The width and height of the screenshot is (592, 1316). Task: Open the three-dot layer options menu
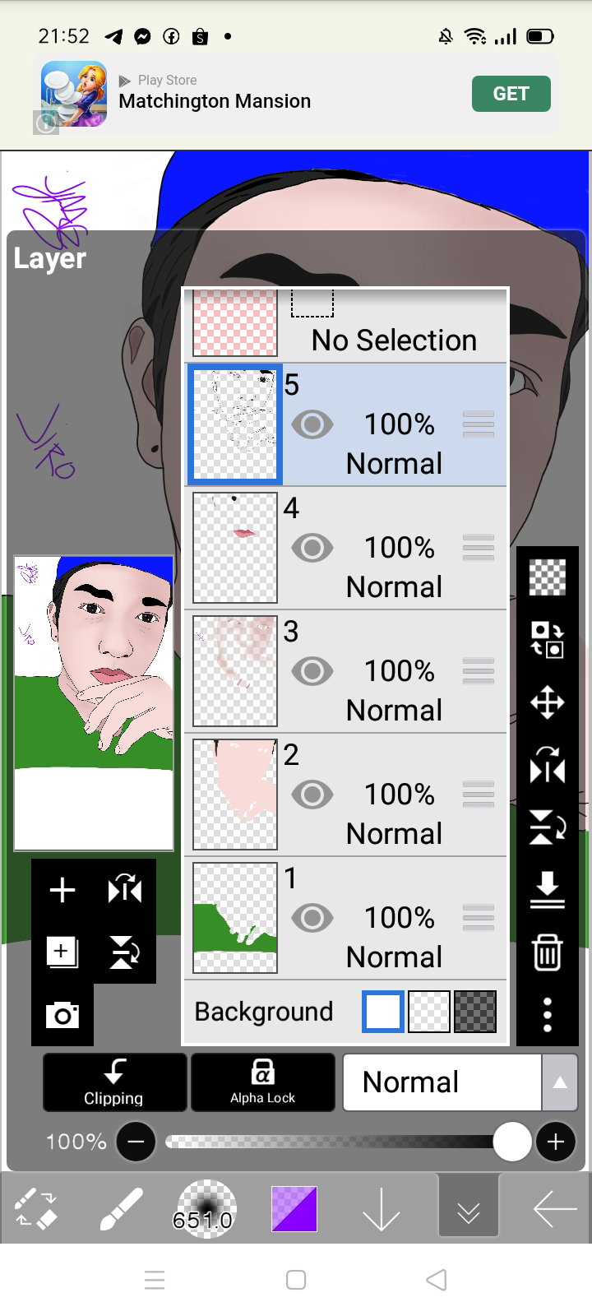point(547,1015)
